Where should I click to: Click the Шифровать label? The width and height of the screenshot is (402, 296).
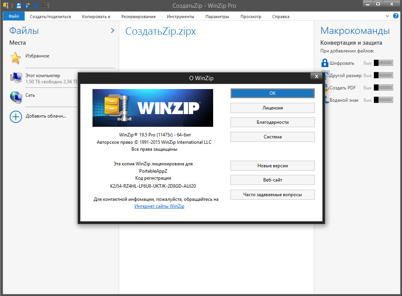click(342, 63)
